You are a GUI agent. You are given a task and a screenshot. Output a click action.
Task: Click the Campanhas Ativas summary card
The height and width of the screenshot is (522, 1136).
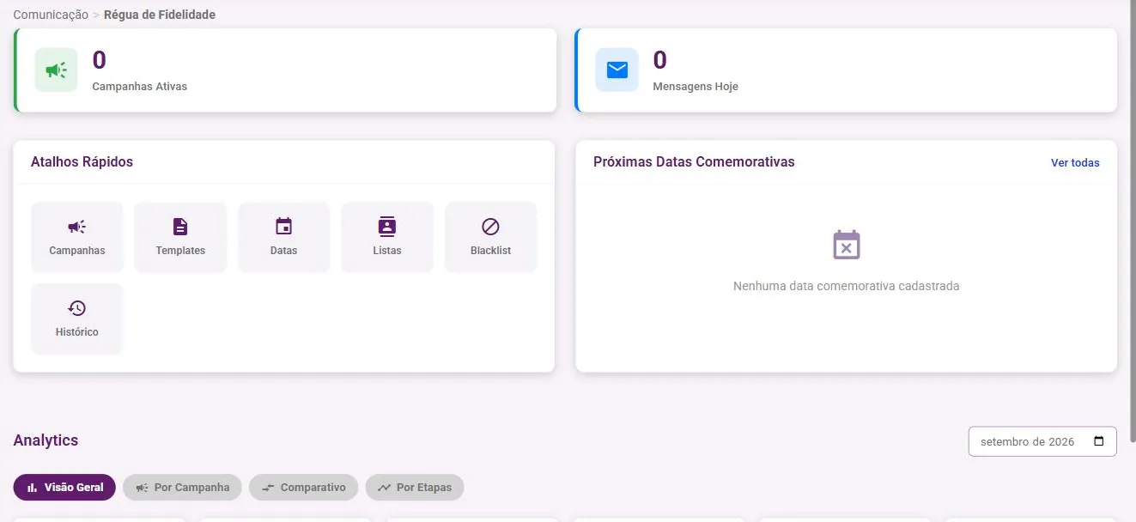tap(285, 70)
